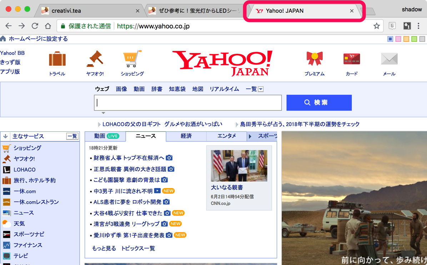Open the ヤフオク! gavel icon at top

pyautogui.click(x=95, y=59)
